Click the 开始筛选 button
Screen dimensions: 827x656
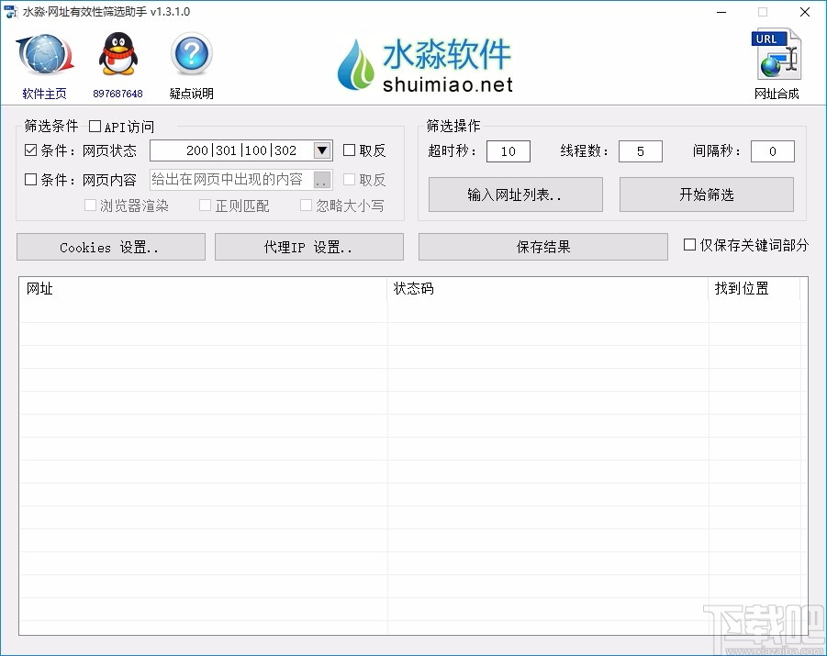pyautogui.click(x=707, y=195)
